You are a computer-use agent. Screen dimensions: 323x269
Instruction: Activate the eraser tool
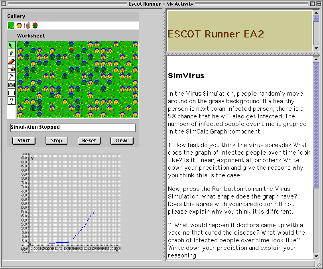point(11,61)
